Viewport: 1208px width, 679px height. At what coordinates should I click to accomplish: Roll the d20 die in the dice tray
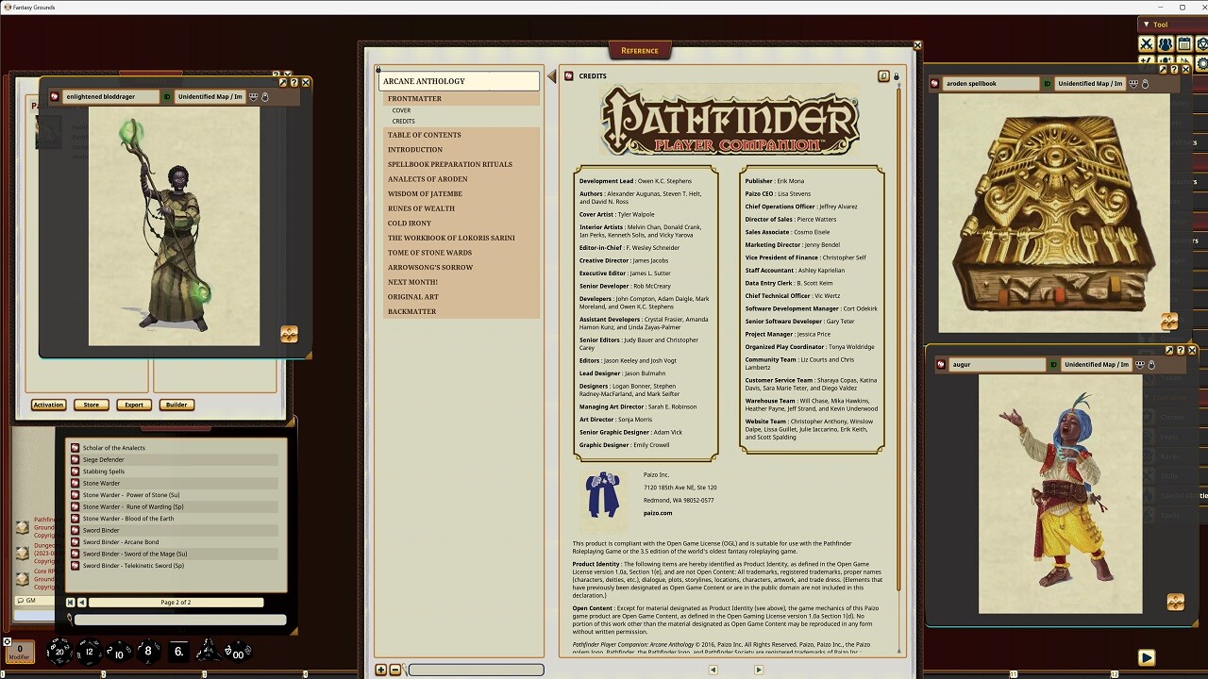(59, 651)
